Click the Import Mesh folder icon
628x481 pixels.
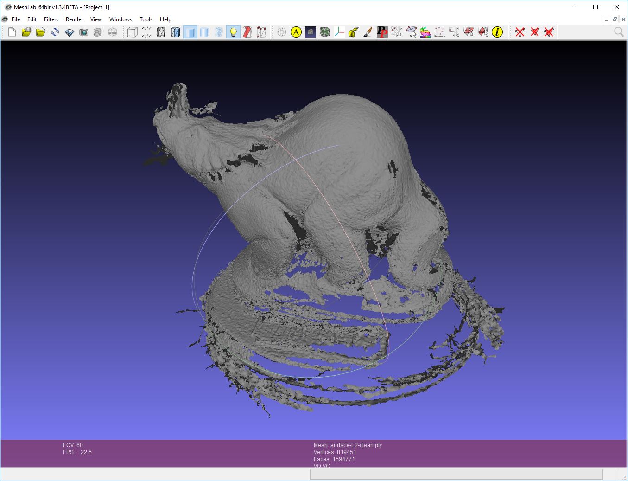pyautogui.click(x=41, y=32)
